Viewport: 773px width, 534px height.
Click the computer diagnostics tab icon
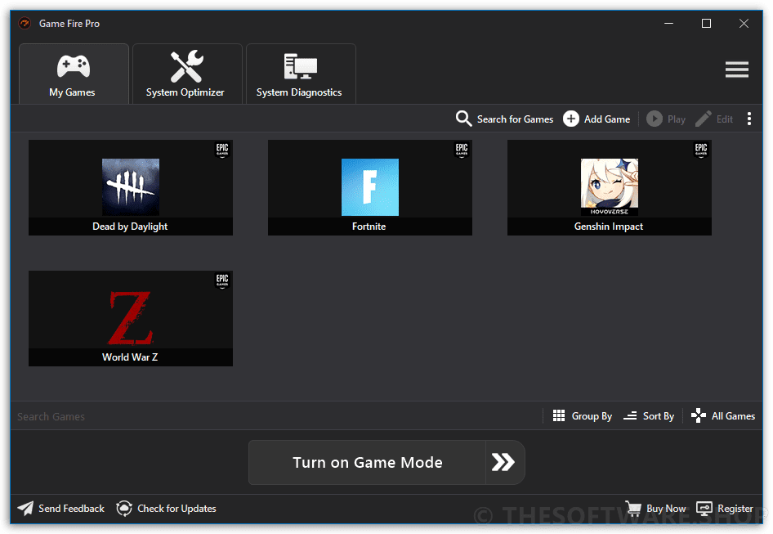click(300, 66)
